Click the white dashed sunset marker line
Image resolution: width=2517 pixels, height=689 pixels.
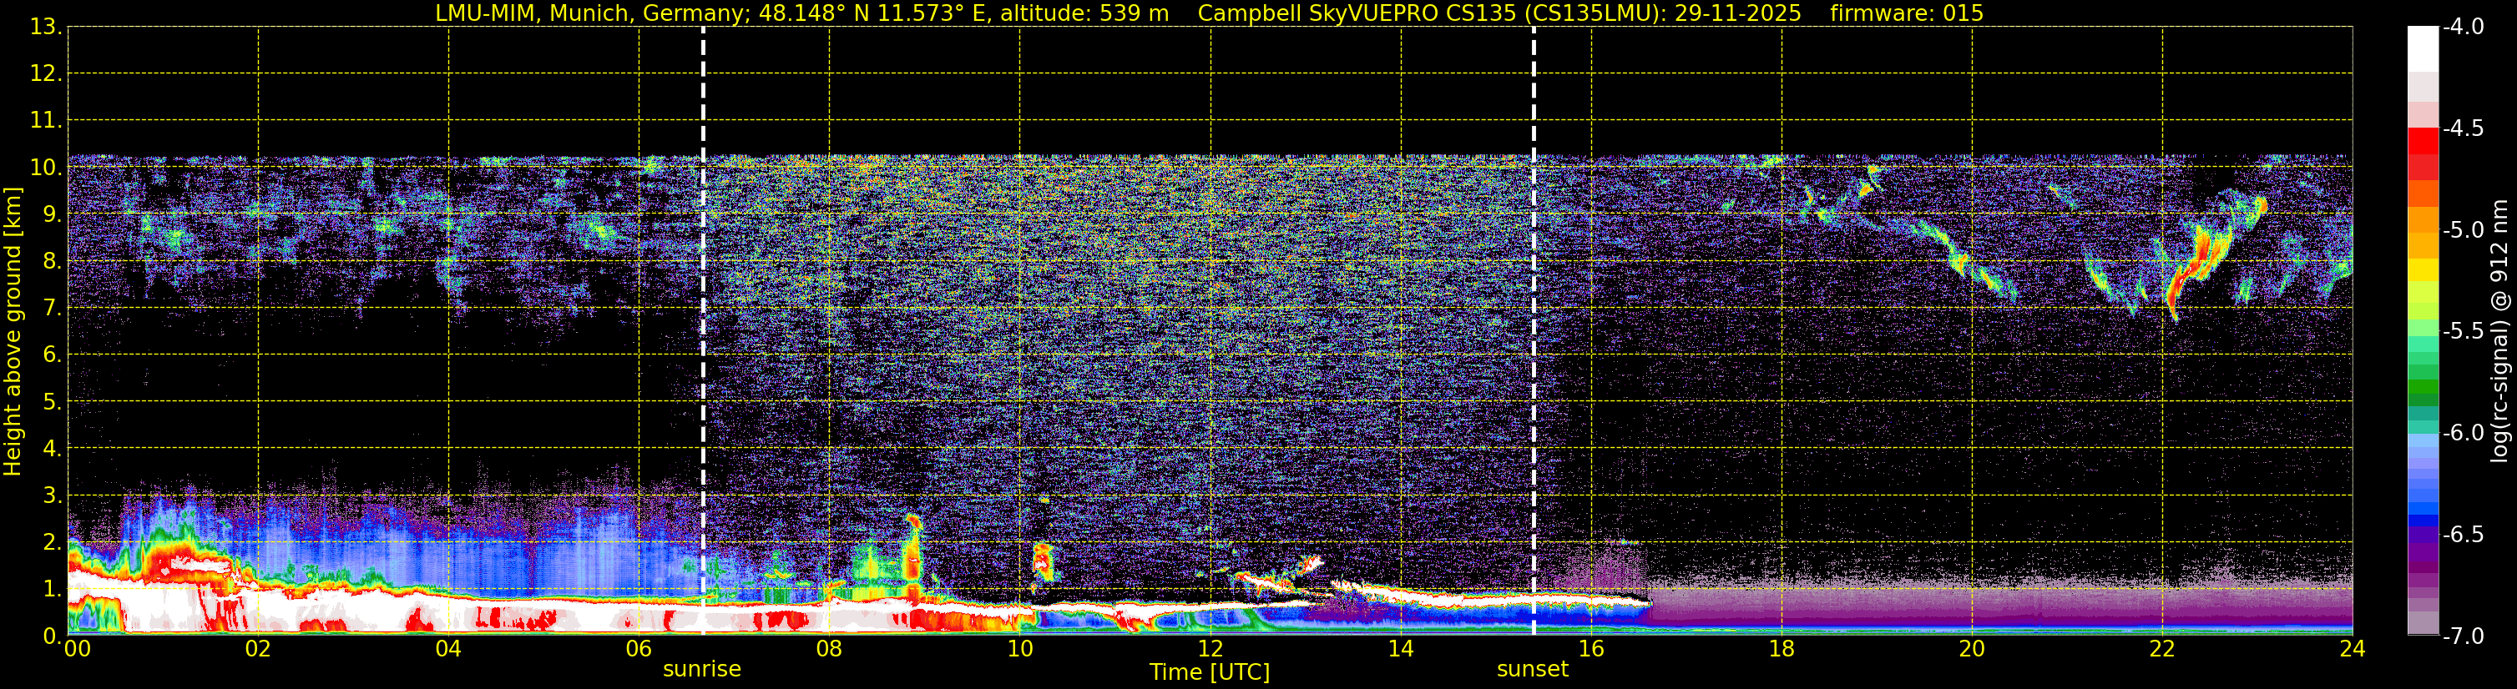pos(1534,332)
